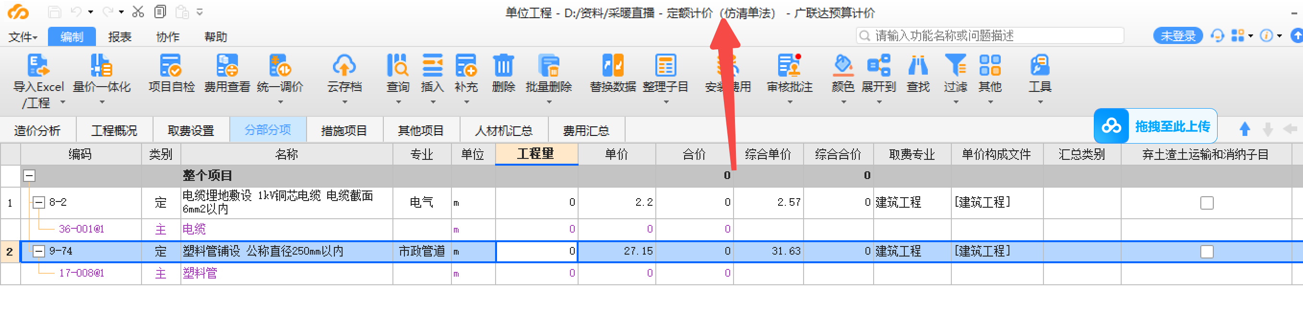This screenshot has width=1303, height=336.
Task: Click the 31.63 综合单价 value
Action: coord(786,251)
